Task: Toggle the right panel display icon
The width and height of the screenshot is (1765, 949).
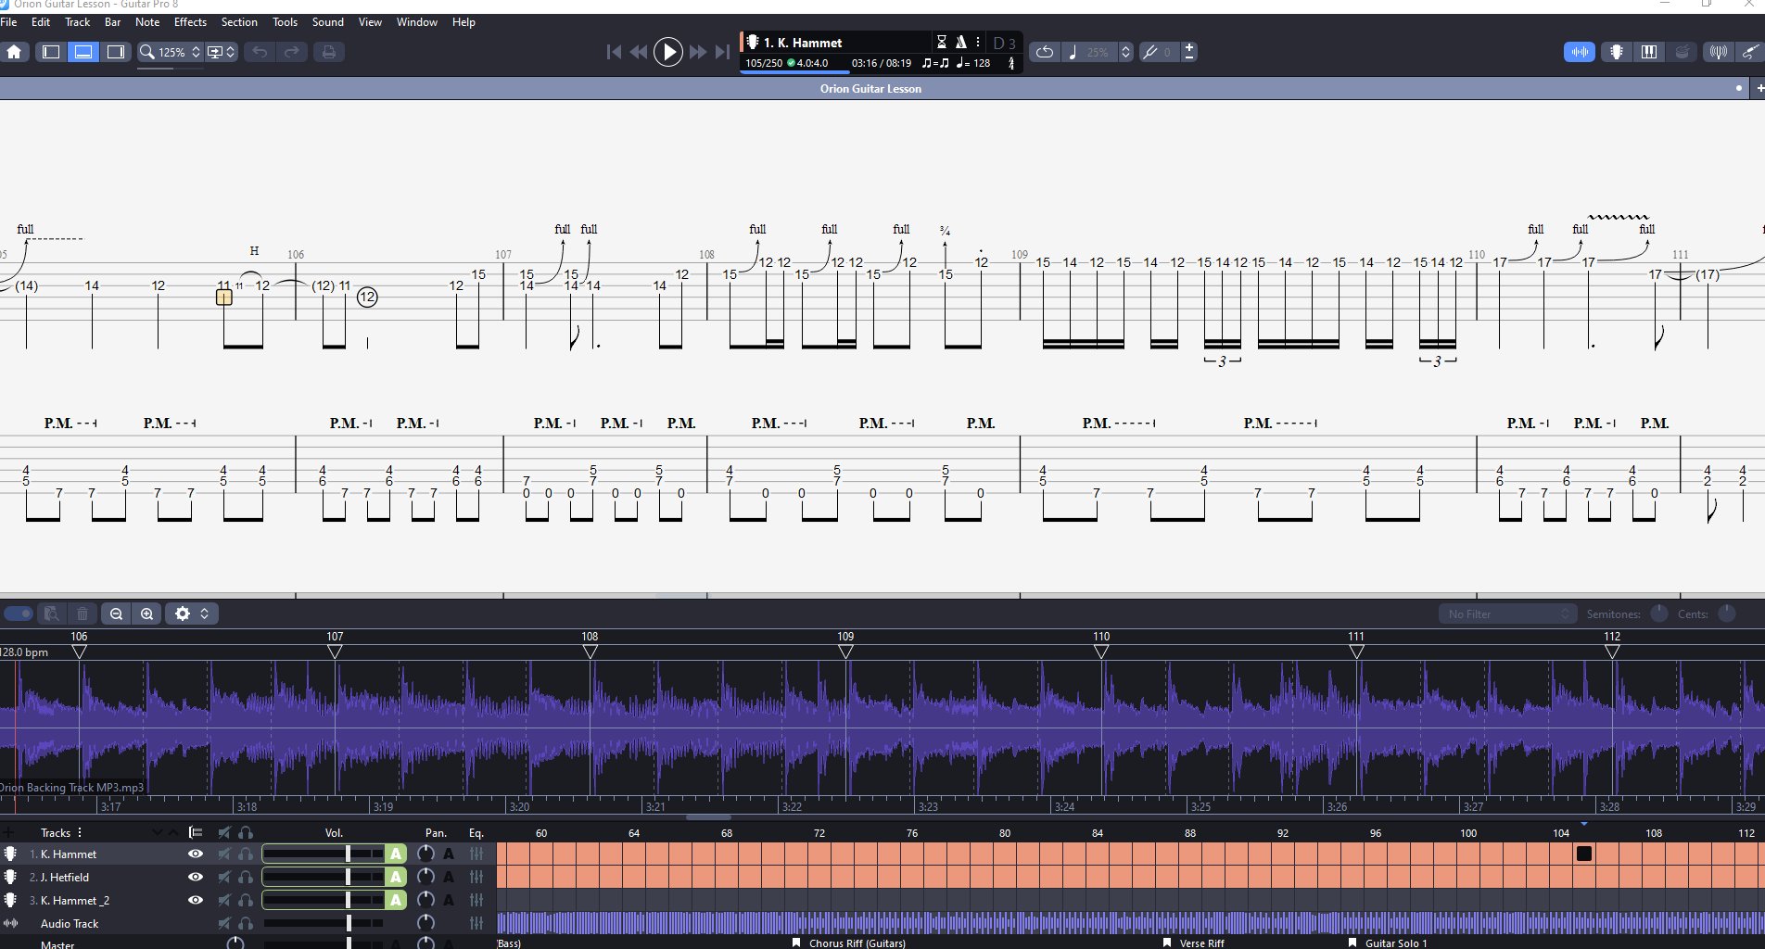Action: point(116,52)
